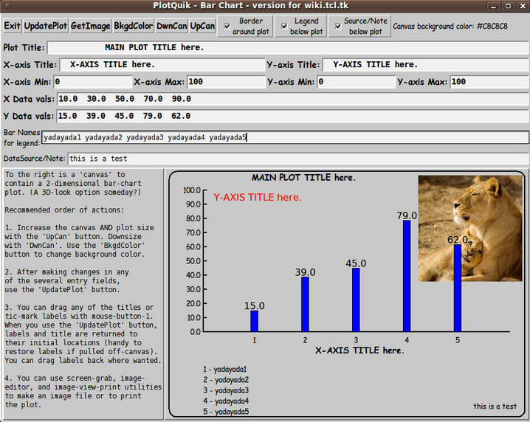Click the legend entry '1 - yadayada1'

pyautogui.click(x=225, y=370)
